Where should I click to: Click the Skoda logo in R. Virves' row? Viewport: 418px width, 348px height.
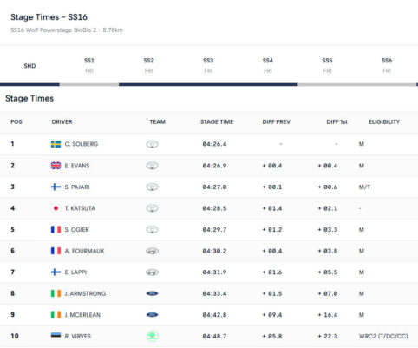click(152, 336)
